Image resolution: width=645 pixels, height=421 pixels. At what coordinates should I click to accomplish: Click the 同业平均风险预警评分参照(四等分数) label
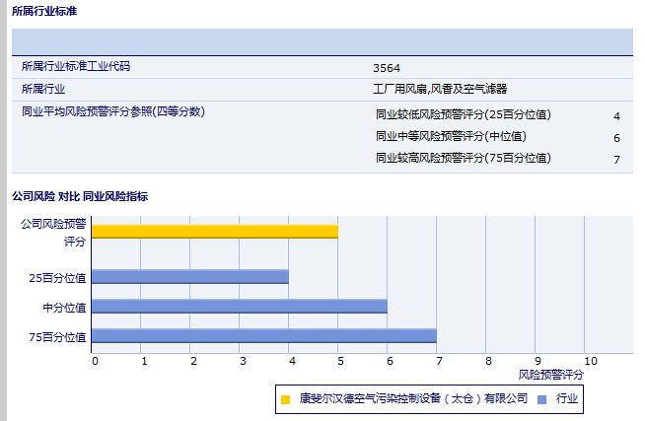tap(113, 111)
